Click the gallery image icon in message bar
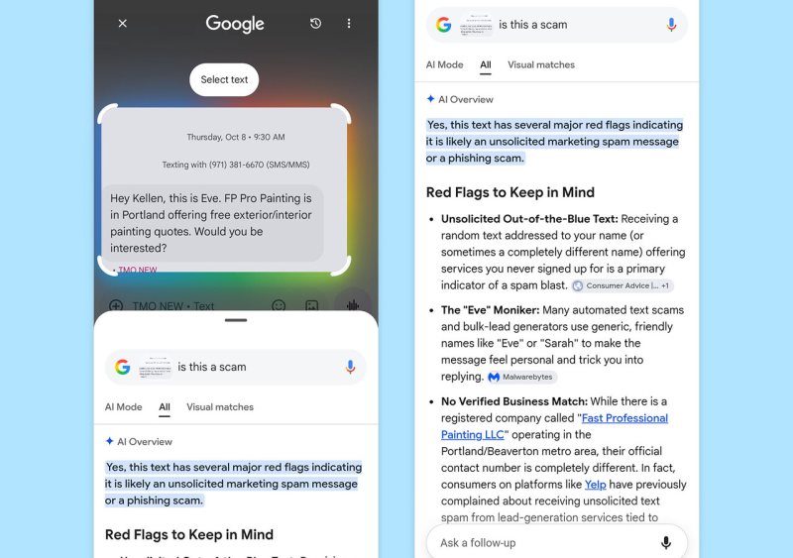 (312, 305)
